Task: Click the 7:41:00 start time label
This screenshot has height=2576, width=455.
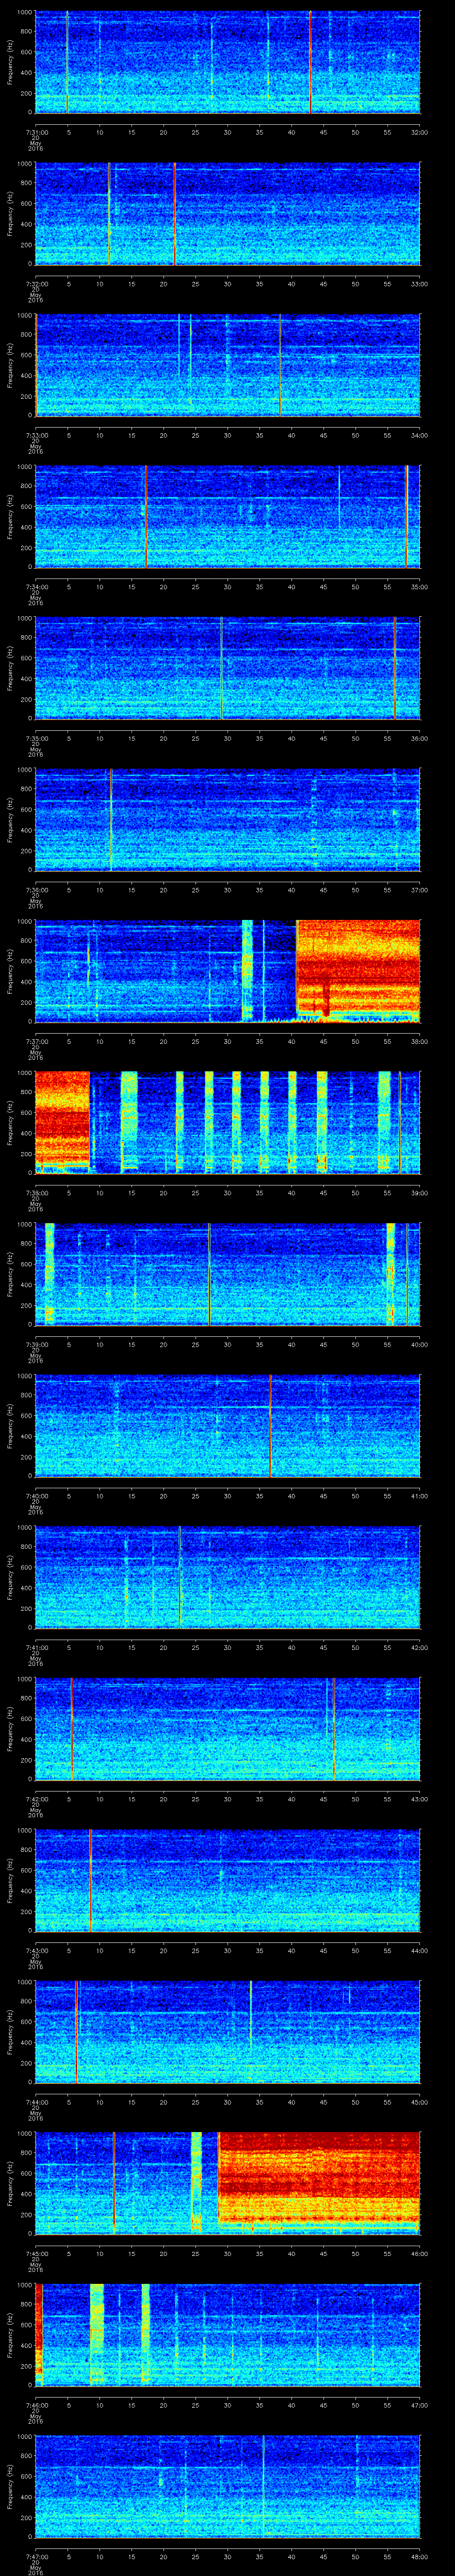Action: pos(36,1647)
